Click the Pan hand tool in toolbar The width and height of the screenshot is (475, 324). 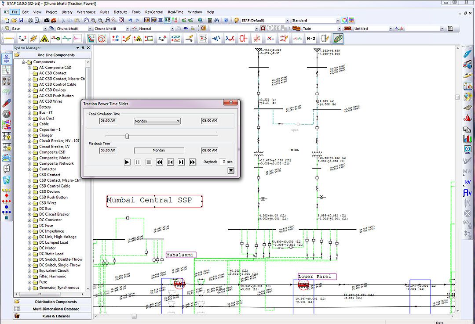pos(87,20)
